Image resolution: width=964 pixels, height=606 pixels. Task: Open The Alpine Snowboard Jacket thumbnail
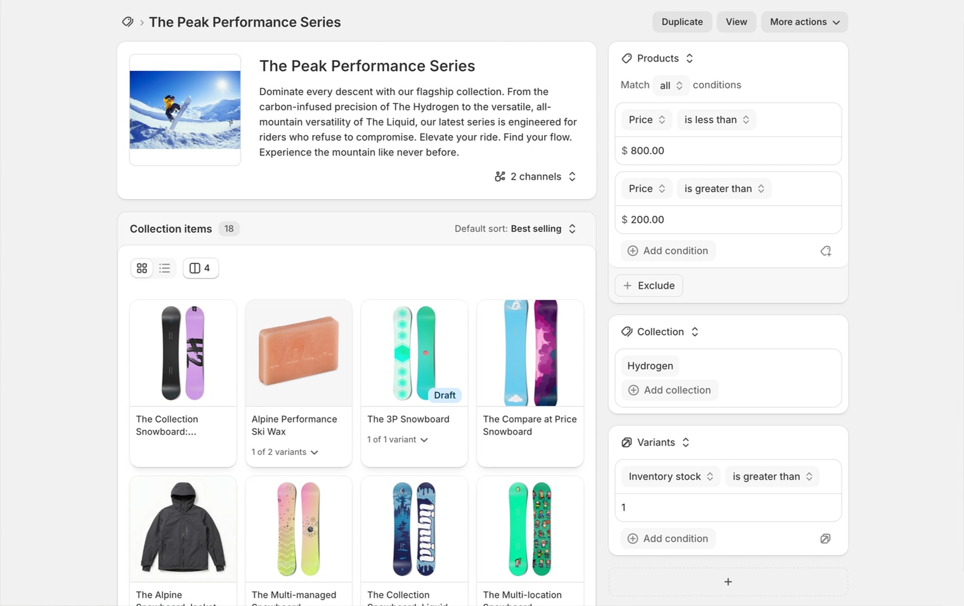coord(183,529)
